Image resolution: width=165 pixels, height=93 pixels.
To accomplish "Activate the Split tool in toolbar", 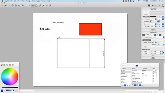I will (x=47, y=6).
